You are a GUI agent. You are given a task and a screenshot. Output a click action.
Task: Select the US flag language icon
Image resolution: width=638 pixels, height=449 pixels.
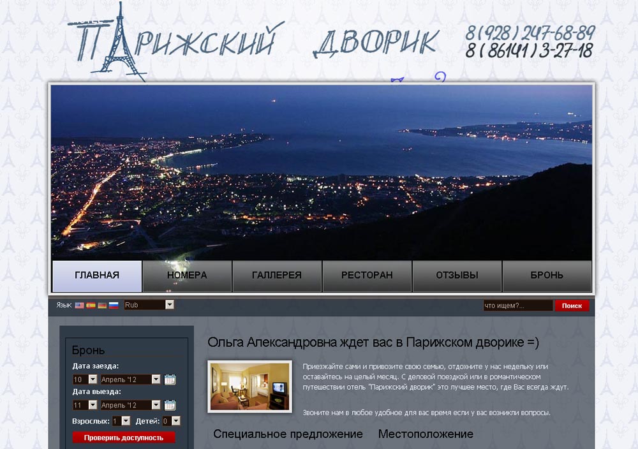79,305
